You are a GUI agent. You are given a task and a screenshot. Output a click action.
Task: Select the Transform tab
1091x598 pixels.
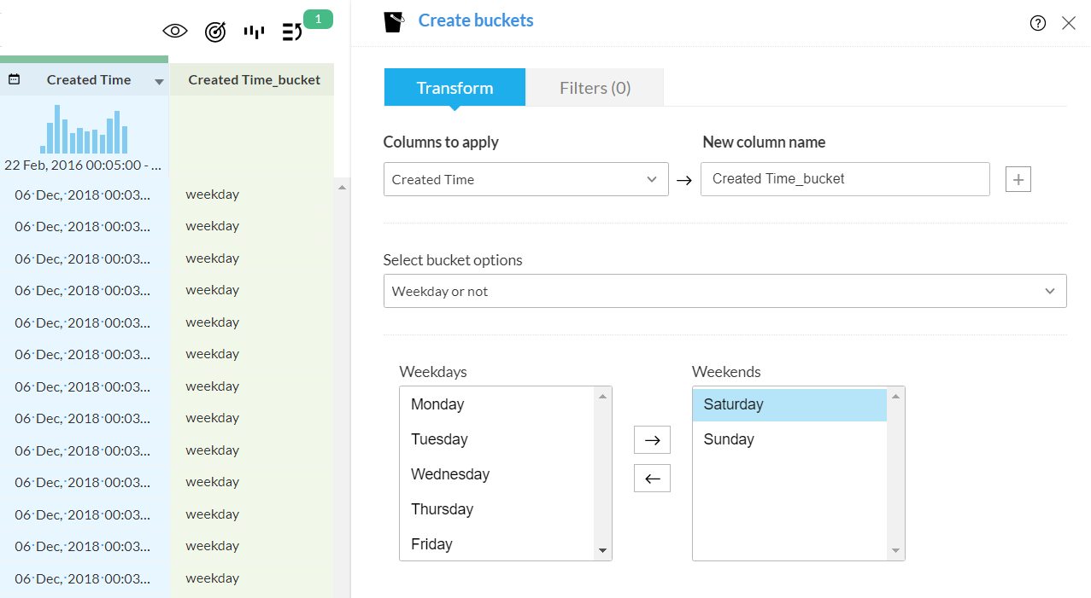(x=455, y=88)
